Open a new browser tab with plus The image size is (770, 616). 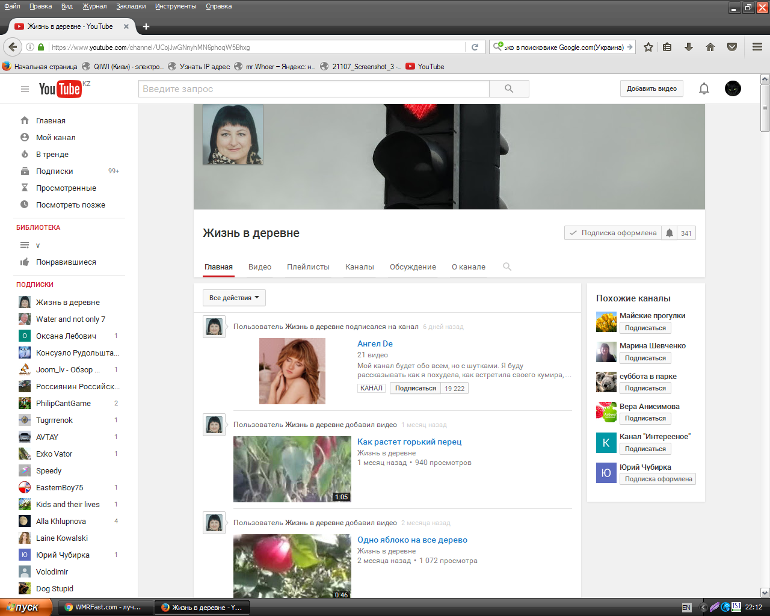[x=146, y=26]
